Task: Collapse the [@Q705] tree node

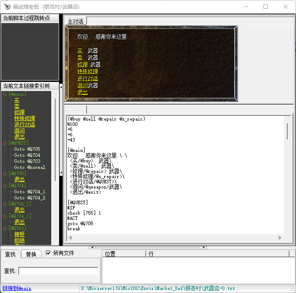Action: point(5,174)
